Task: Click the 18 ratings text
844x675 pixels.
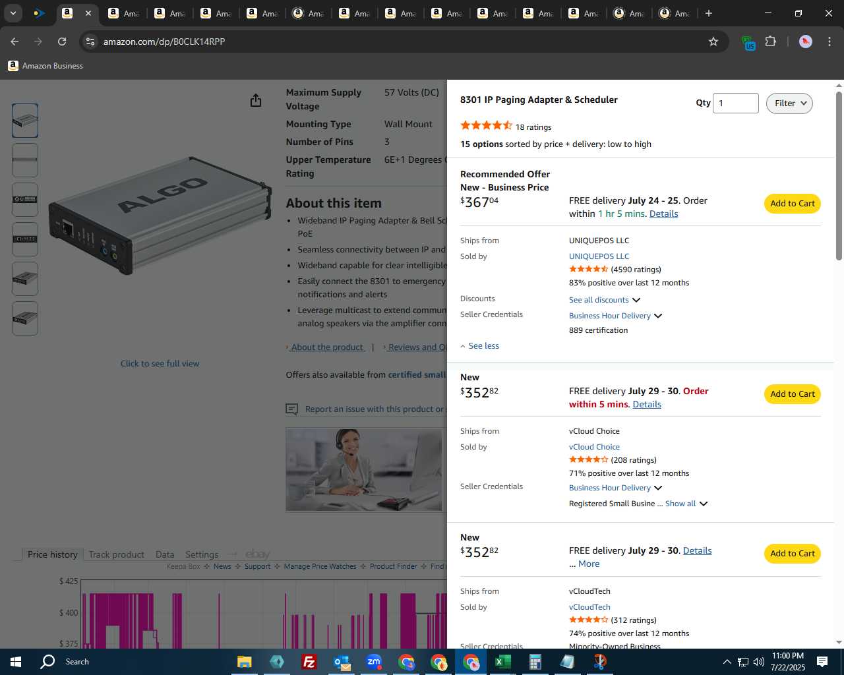Action: pos(533,127)
